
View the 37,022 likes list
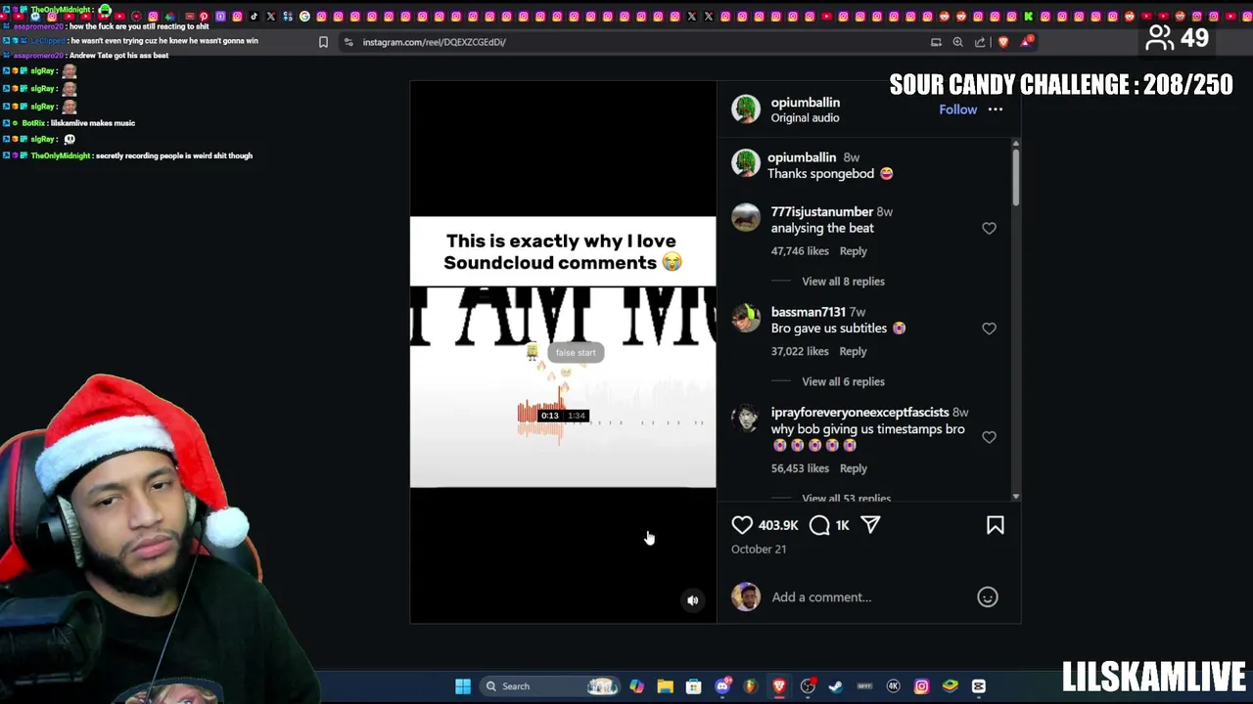tap(799, 351)
